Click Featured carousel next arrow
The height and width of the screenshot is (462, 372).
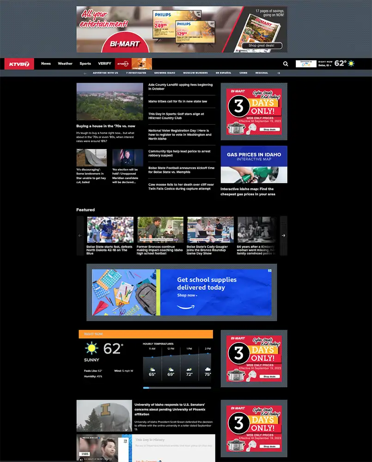[283, 236]
